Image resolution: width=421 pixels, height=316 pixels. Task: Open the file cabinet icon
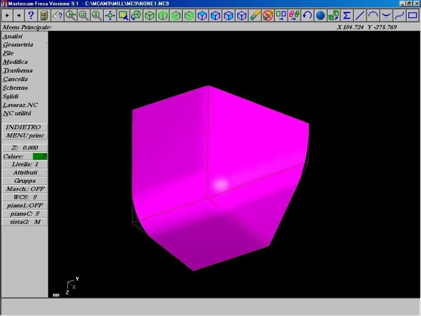coord(44,15)
